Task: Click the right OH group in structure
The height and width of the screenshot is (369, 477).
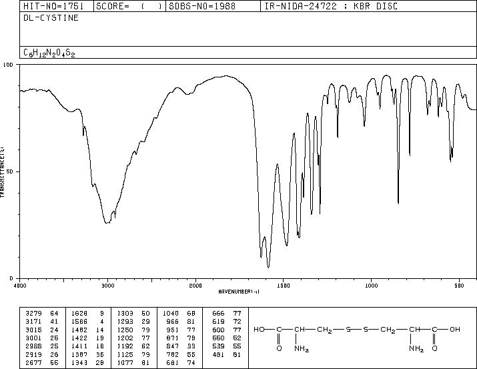Action: tap(455, 330)
